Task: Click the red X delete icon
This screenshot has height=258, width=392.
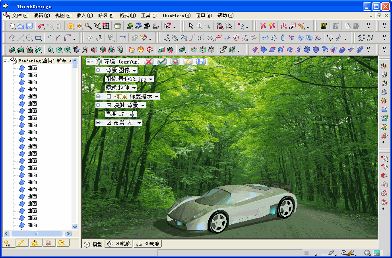Action: click(263, 26)
